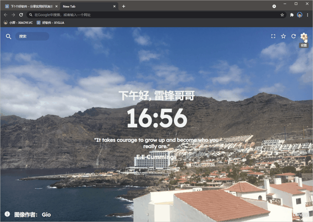Go back to the previous page
Viewport: 313px width, 222px height.
point(6,15)
